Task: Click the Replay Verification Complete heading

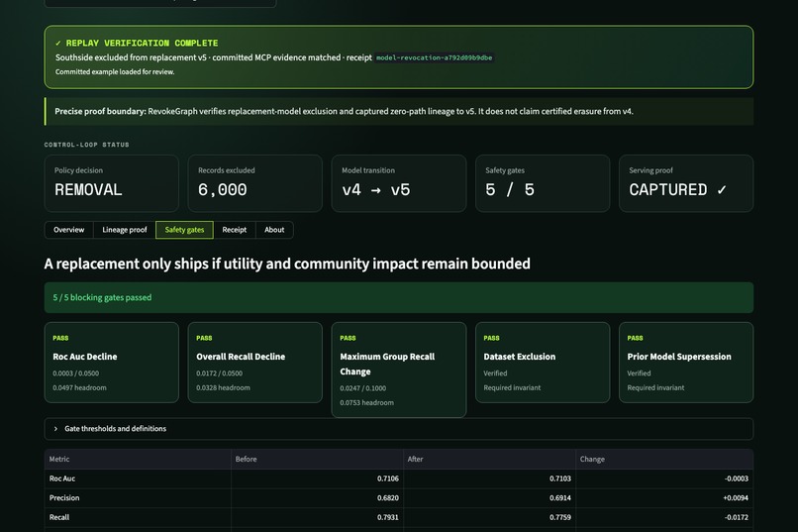Action: [x=137, y=44]
